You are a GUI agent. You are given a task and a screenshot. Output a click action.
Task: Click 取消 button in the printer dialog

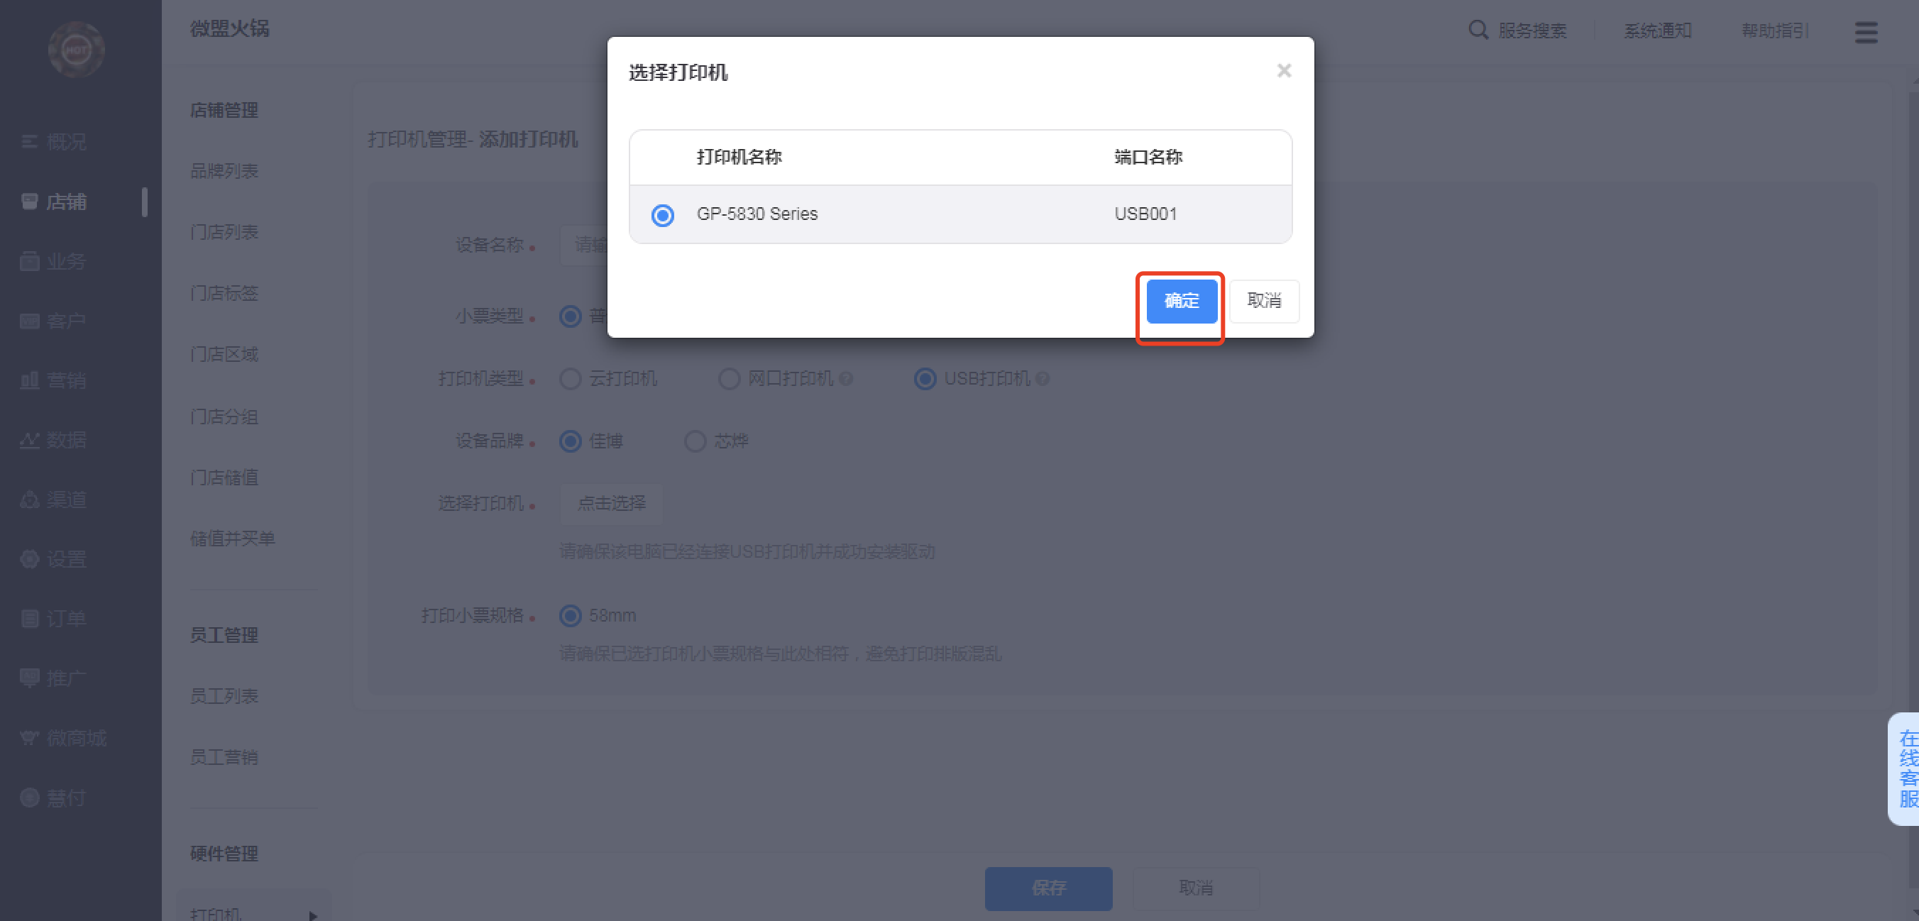point(1264,301)
